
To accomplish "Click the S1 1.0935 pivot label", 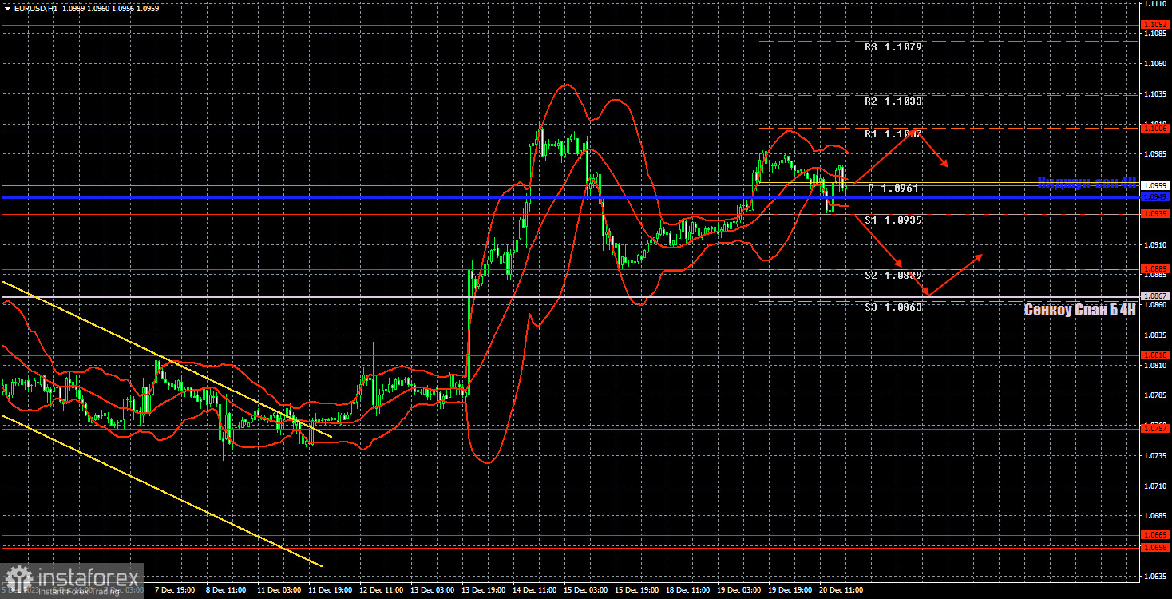I will coord(893,220).
